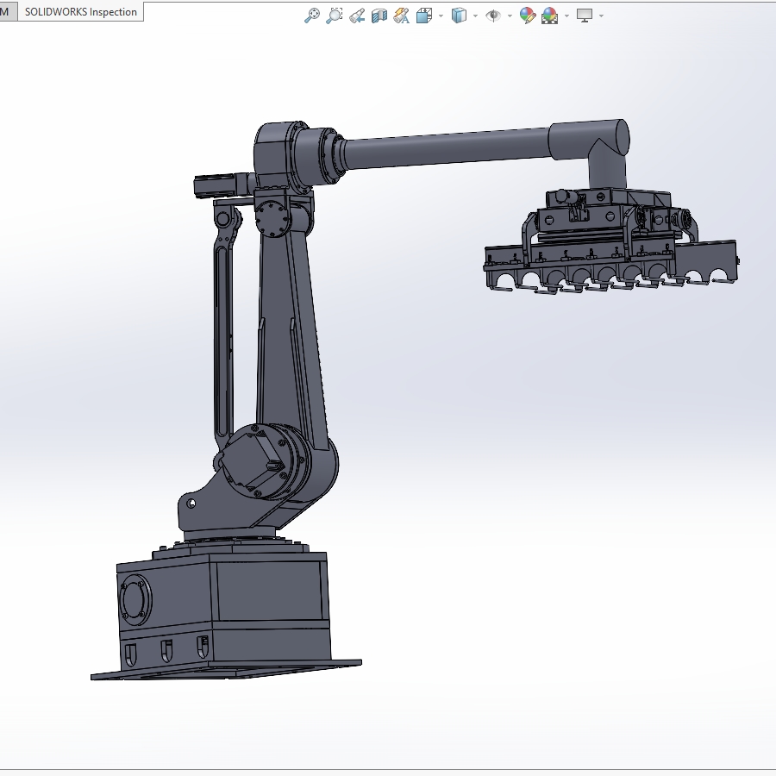Expand the Display Style dropdown arrow
This screenshot has width=776, height=776.
[x=476, y=16]
